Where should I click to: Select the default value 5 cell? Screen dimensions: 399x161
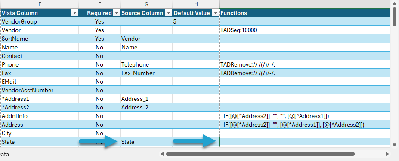click(196, 21)
